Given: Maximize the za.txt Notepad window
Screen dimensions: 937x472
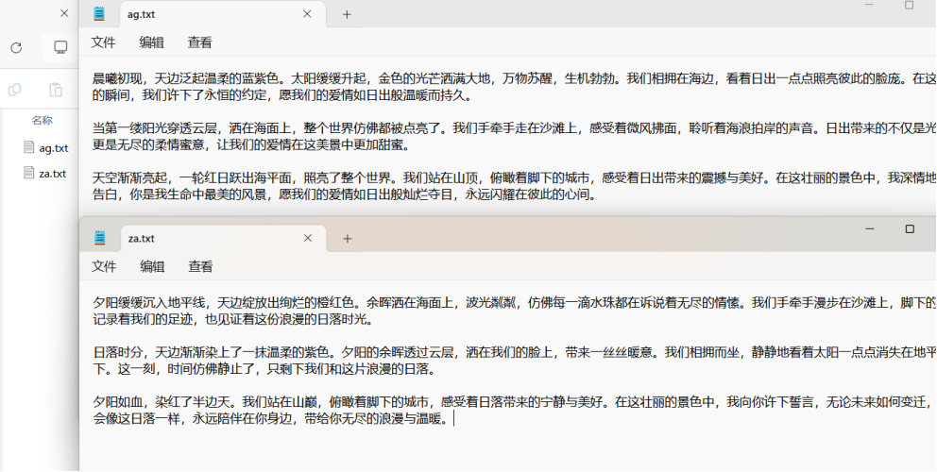Looking at the screenshot, I should tap(910, 228).
